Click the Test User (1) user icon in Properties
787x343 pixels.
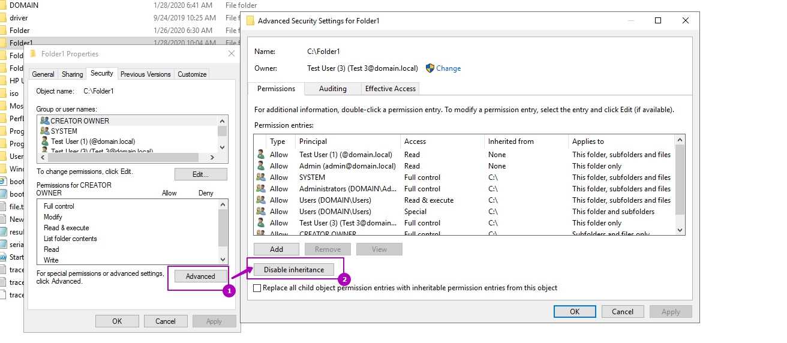[x=44, y=142]
